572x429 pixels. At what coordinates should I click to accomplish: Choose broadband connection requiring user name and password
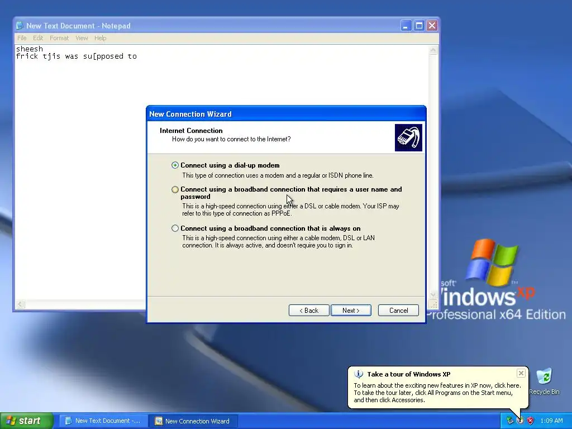point(175,189)
